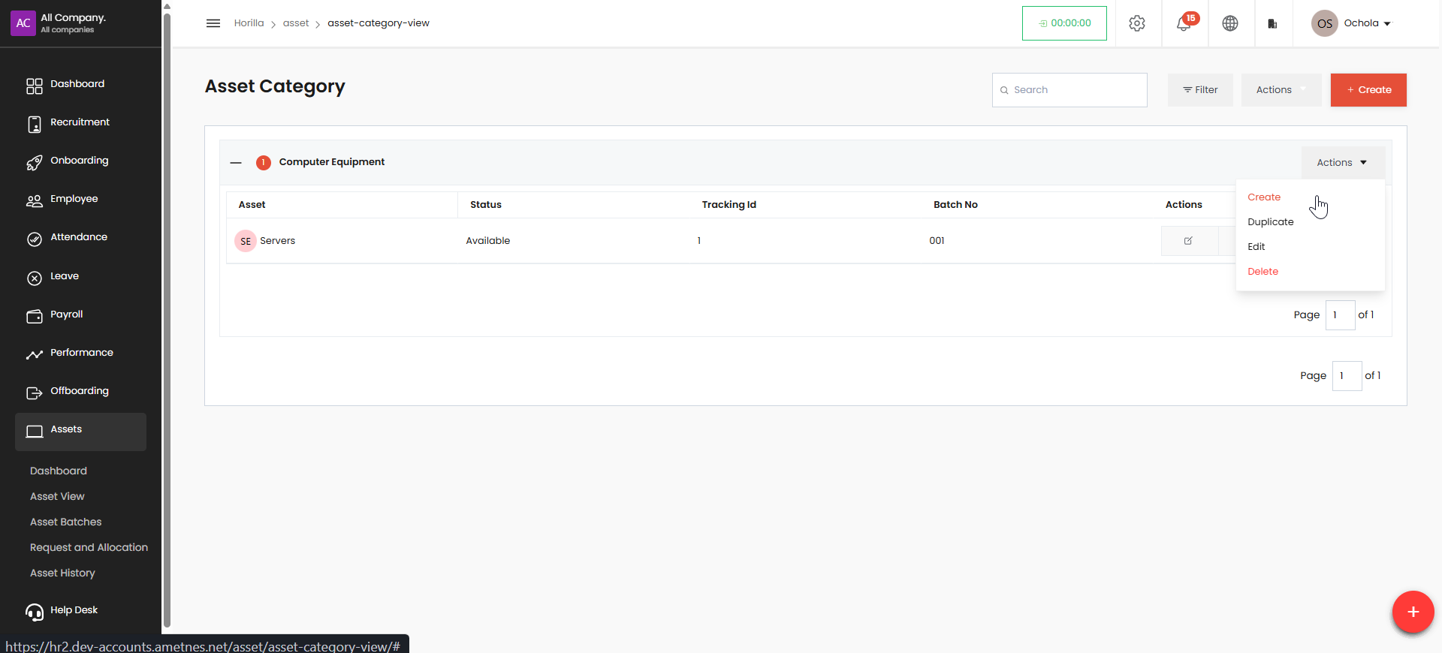Screen dimensions: 1442x653
Task: Select Delete in the Actions menu
Action: coord(1263,272)
